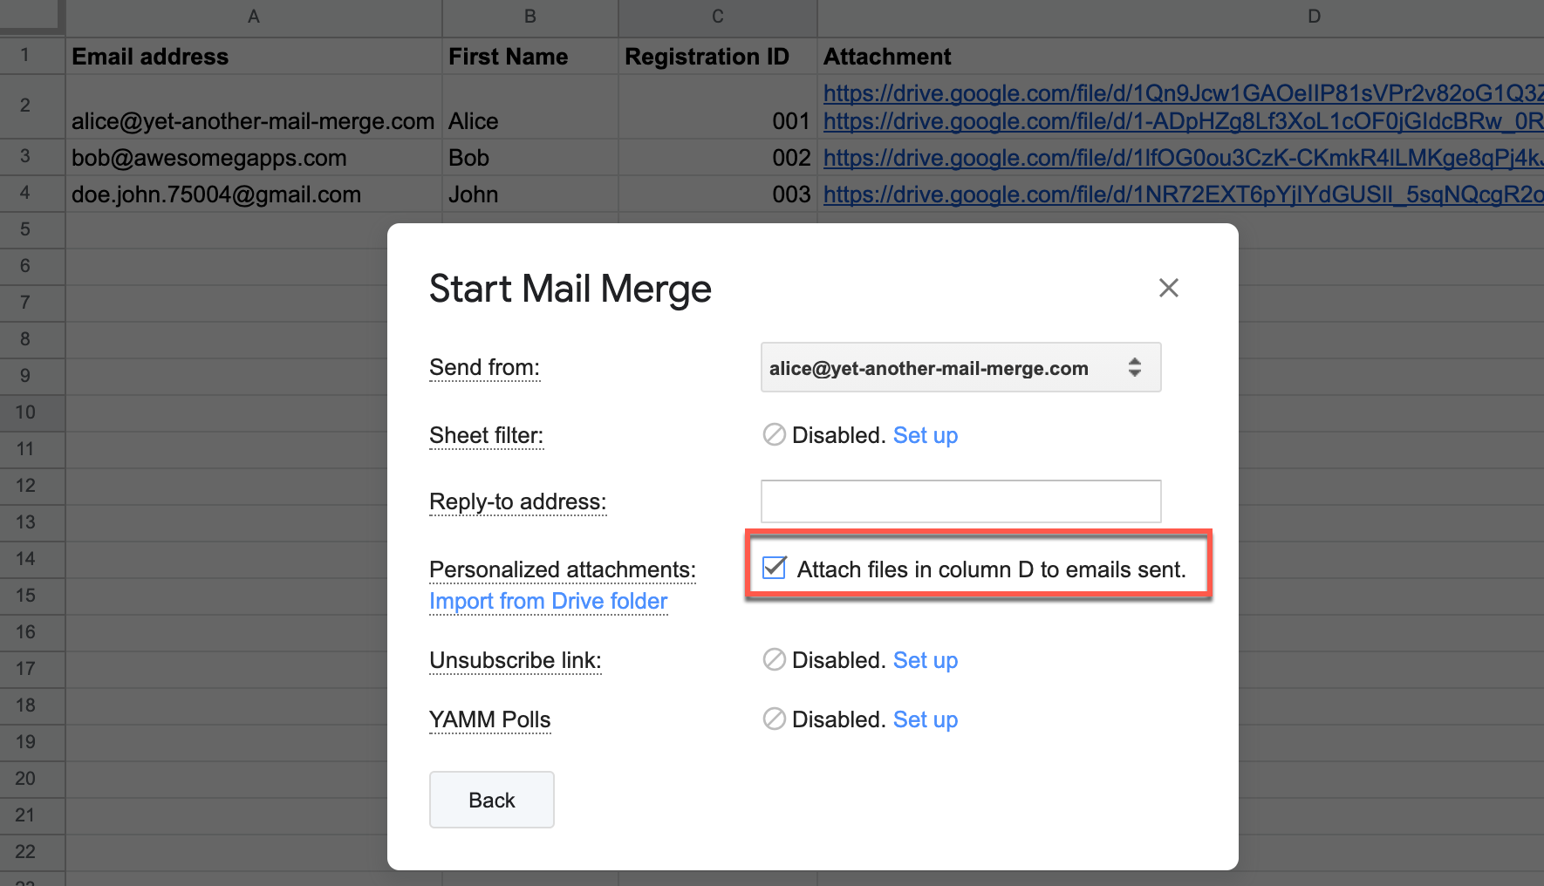
Task: Select column C header
Action: [717, 17]
